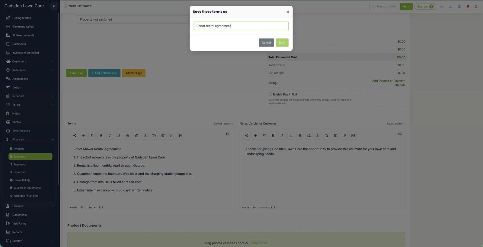This screenshot has width=483, height=247.
Task: Toggle bold in the Terms editor
Action: pos(101,136)
